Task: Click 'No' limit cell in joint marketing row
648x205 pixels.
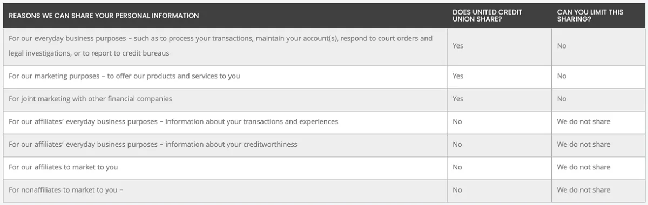Action: (562, 99)
